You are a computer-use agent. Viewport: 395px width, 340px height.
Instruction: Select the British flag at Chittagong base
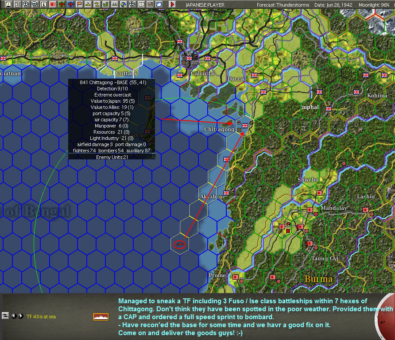(x=245, y=125)
